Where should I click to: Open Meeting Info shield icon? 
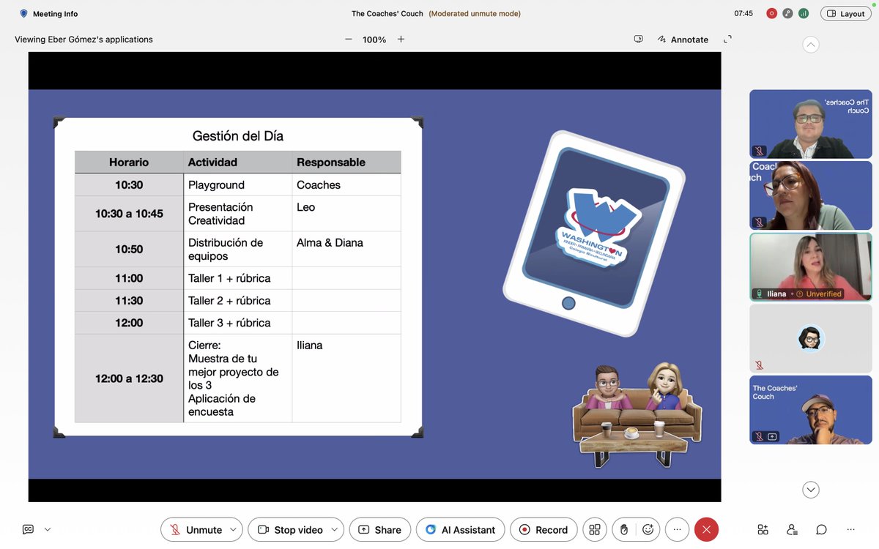pos(23,13)
